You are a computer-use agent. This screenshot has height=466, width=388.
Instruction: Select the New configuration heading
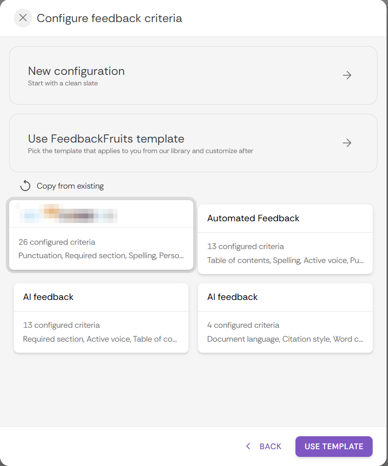click(76, 71)
